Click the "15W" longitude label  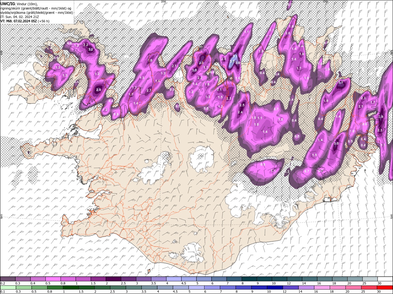point(325,2)
